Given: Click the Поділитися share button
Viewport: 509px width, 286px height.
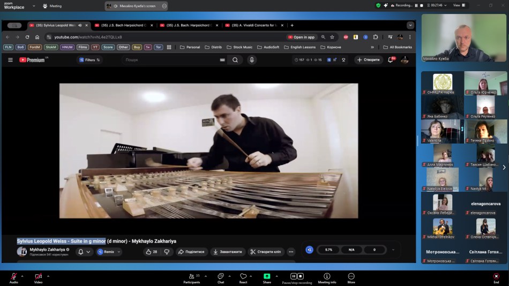Looking at the screenshot, I should (x=192, y=252).
